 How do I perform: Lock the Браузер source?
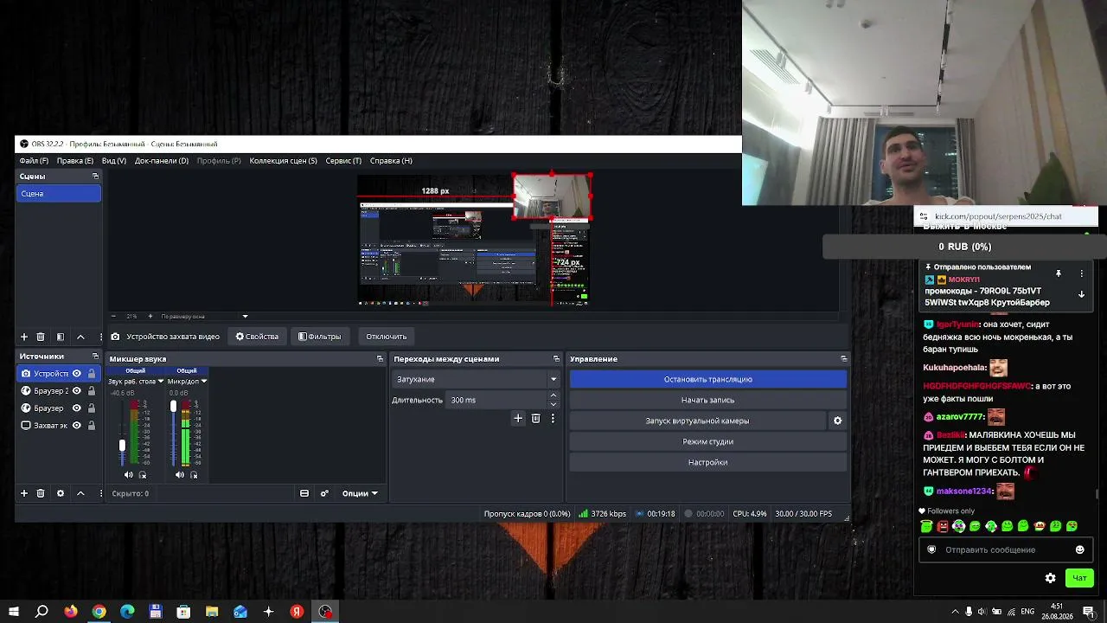pyautogui.click(x=92, y=408)
